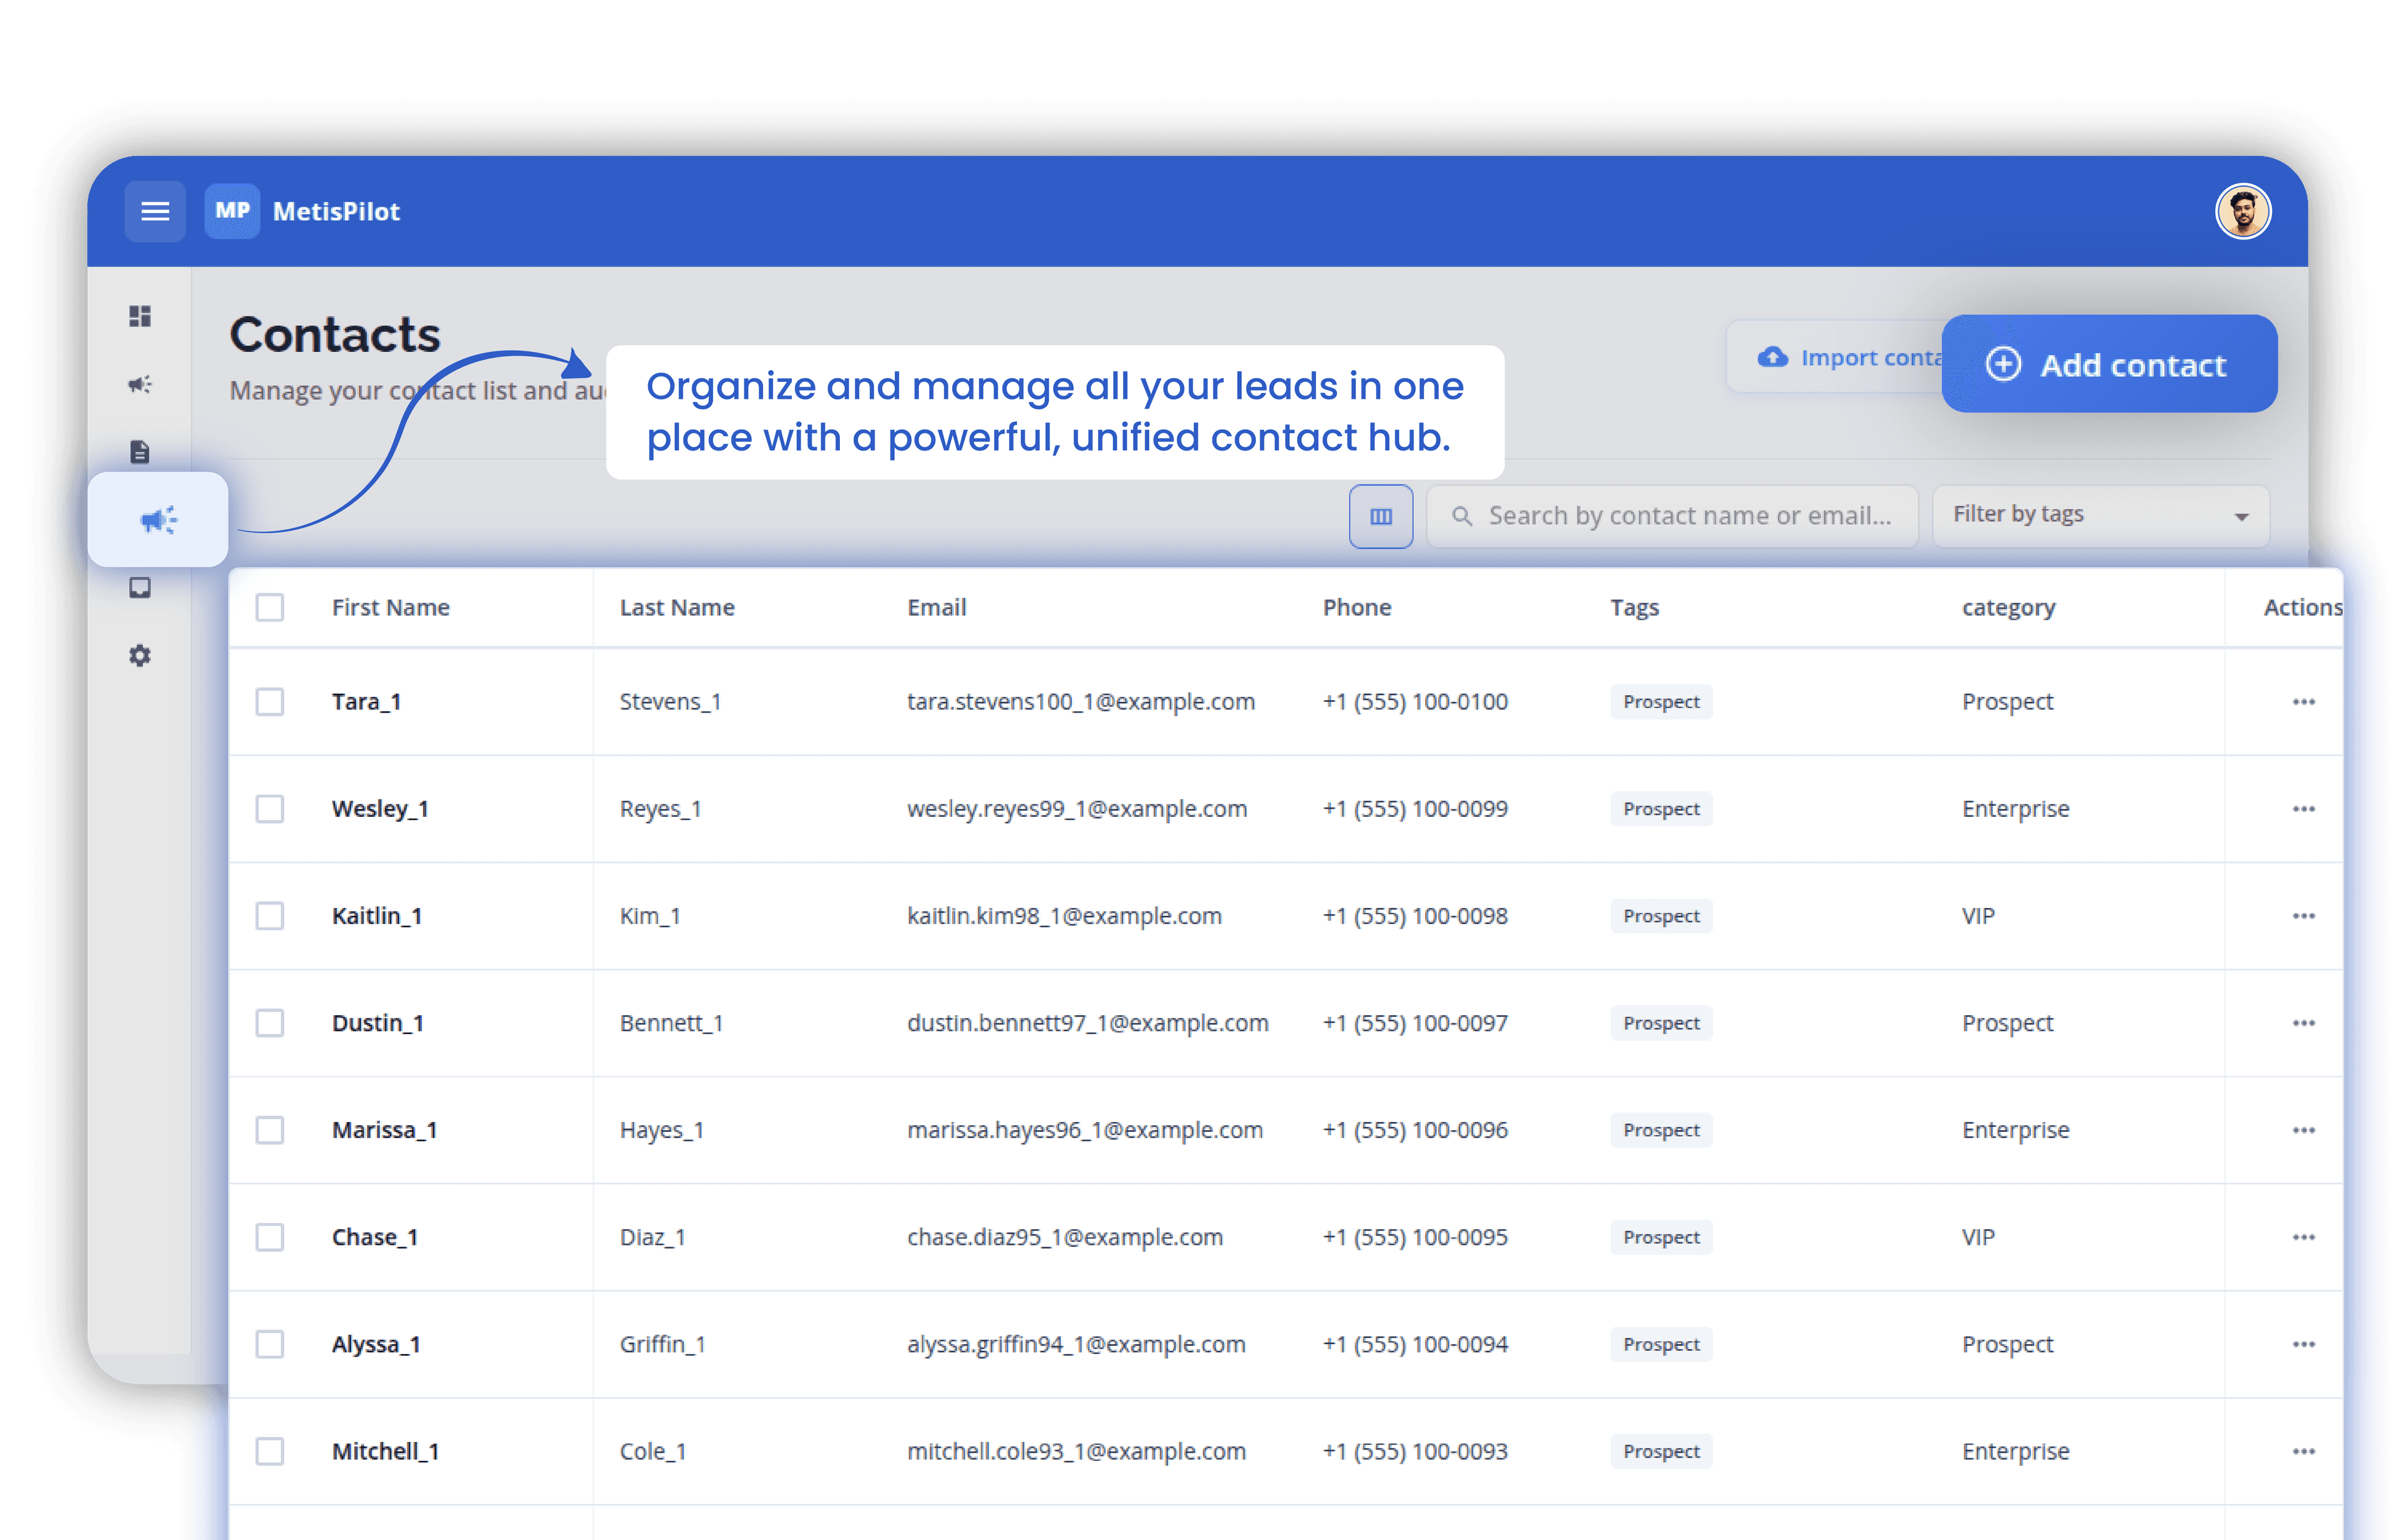Open the inbox tray icon in sidebar
The image size is (2396, 1540).
click(x=140, y=588)
